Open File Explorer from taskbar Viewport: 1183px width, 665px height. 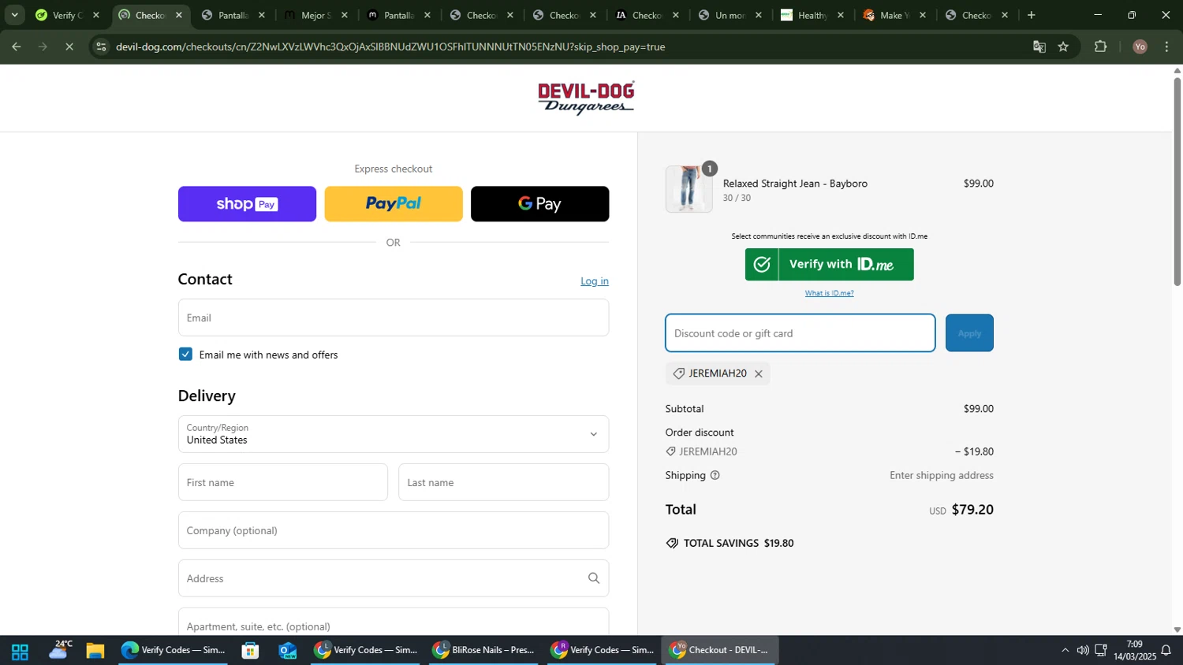tap(95, 651)
